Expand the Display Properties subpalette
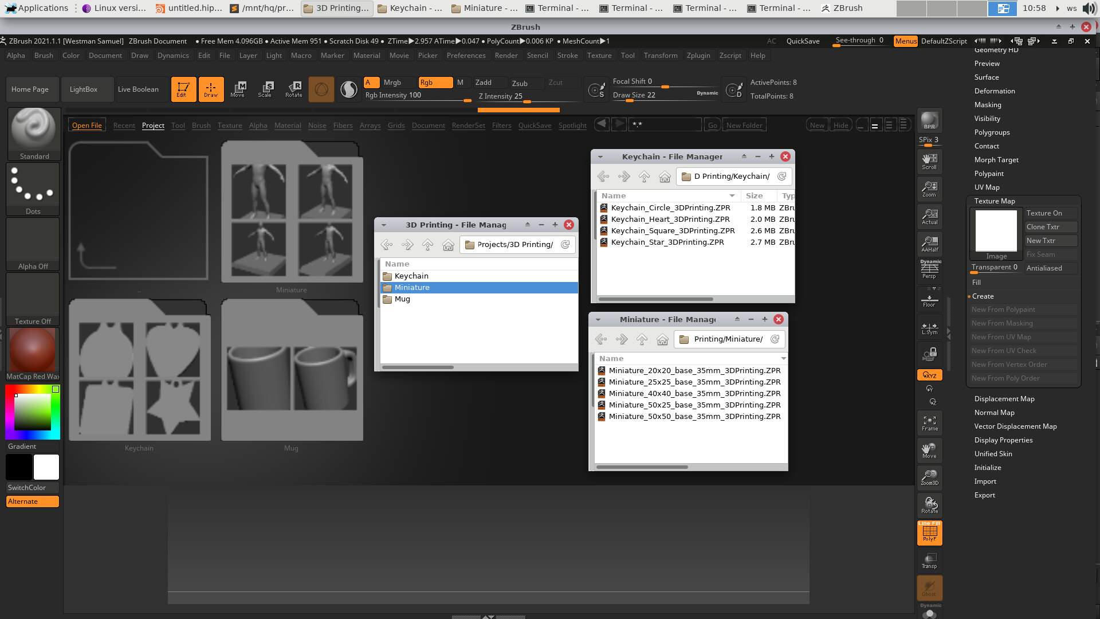This screenshot has height=619, width=1100. point(1003,440)
